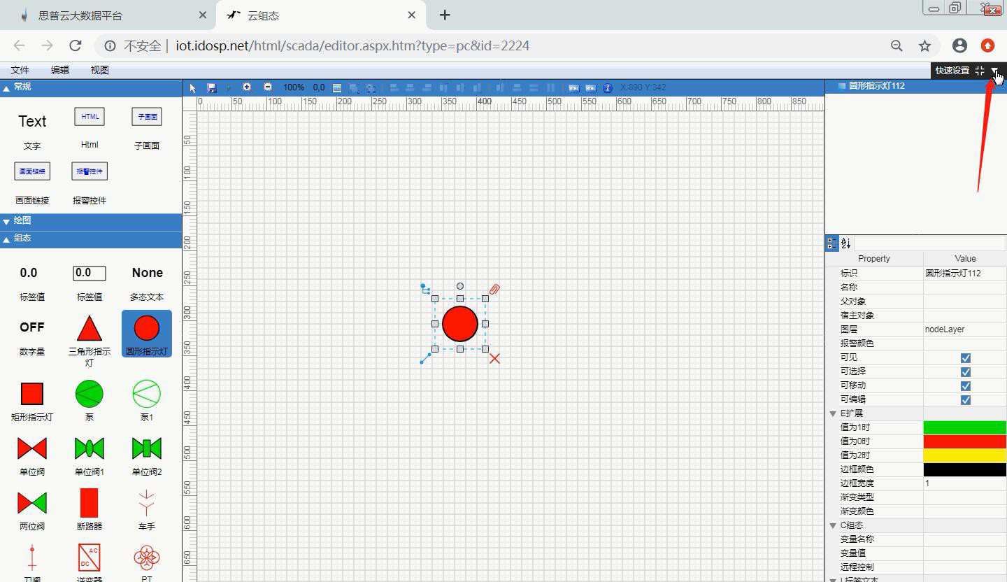The width and height of the screenshot is (1007, 582).
Task: Uncheck the 可见 visible checkbox
Action: 965,357
